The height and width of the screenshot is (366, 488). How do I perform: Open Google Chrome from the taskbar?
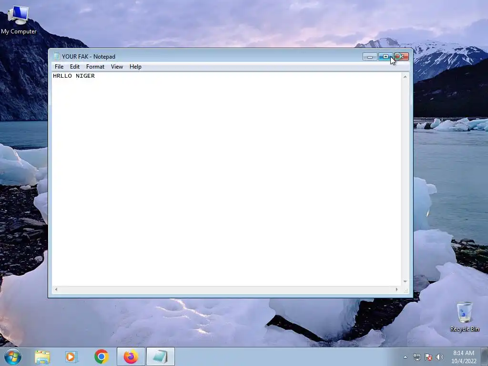102,357
